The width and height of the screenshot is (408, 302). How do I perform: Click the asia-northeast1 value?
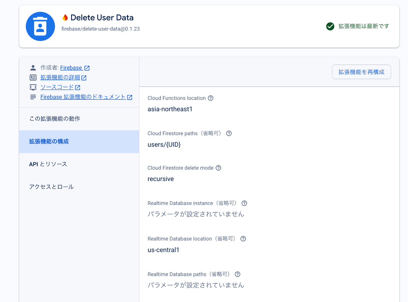170,109
